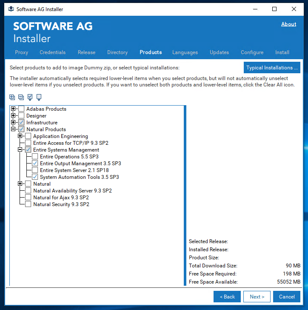This screenshot has width=308, height=310.
Task: Expand the Adabas Products tree node
Action: [x=13, y=109]
